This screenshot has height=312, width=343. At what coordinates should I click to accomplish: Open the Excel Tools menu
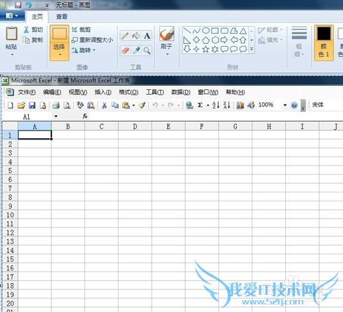tap(154, 92)
